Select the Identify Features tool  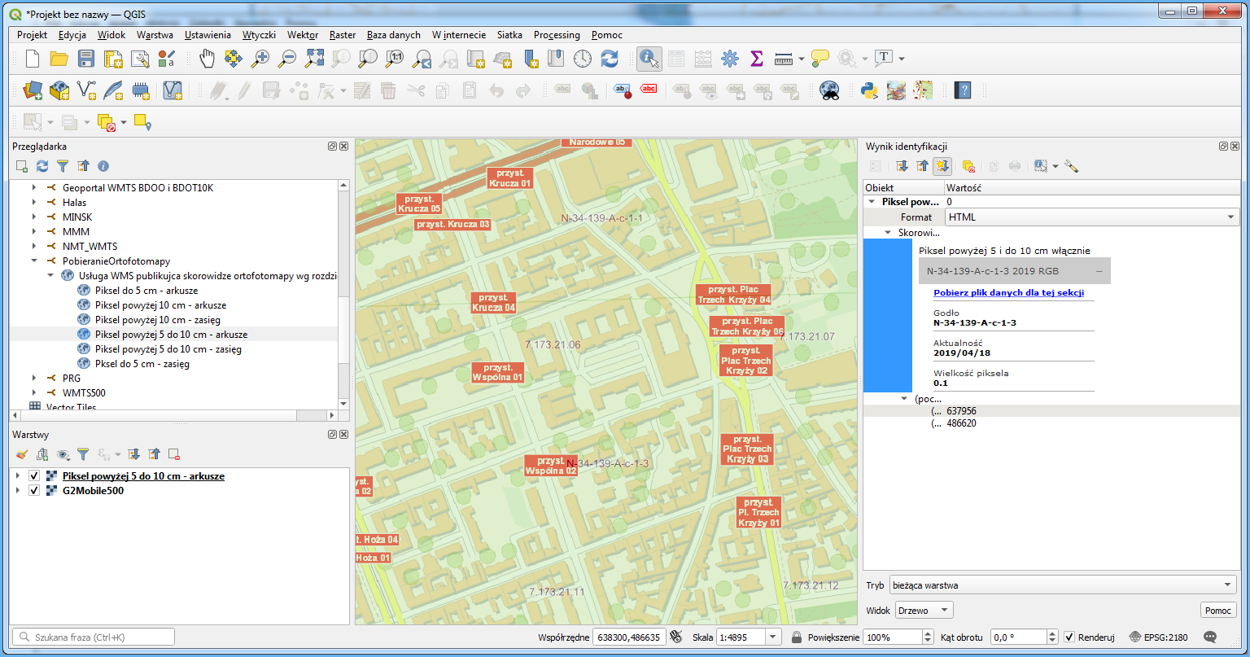(x=649, y=58)
